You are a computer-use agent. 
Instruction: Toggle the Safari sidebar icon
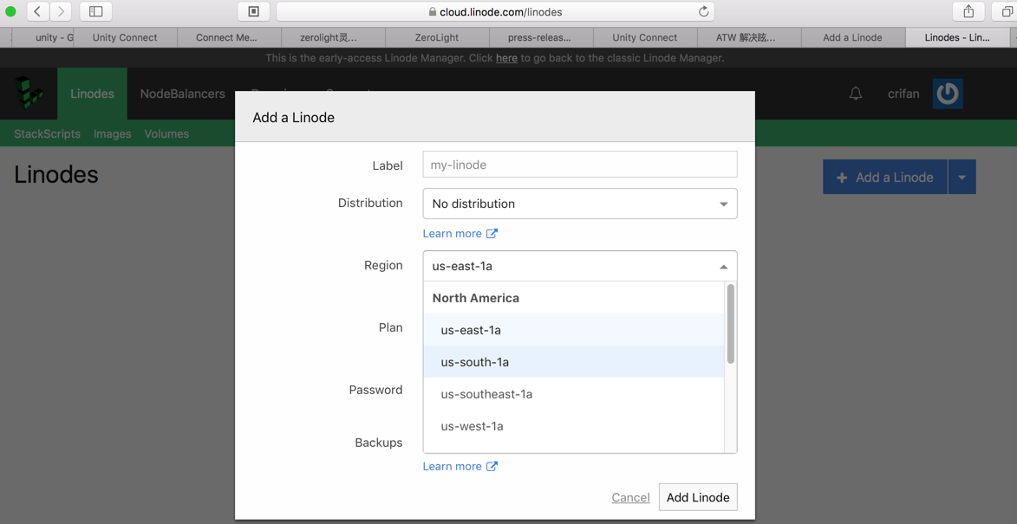(96, 12)
